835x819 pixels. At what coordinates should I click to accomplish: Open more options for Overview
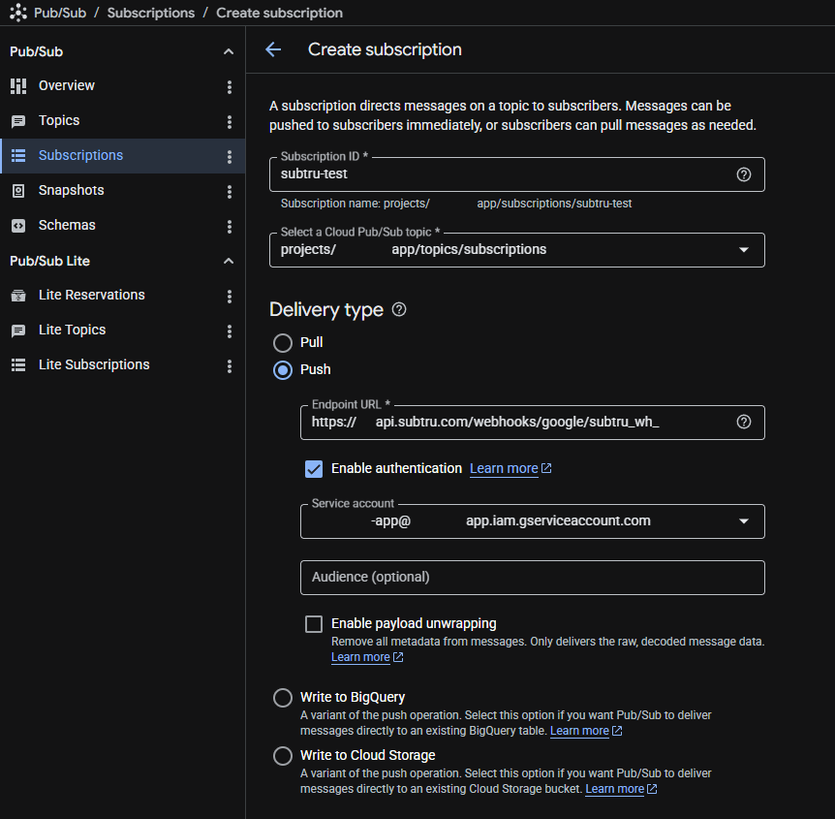pyautogui.click(x=230, y=87)
